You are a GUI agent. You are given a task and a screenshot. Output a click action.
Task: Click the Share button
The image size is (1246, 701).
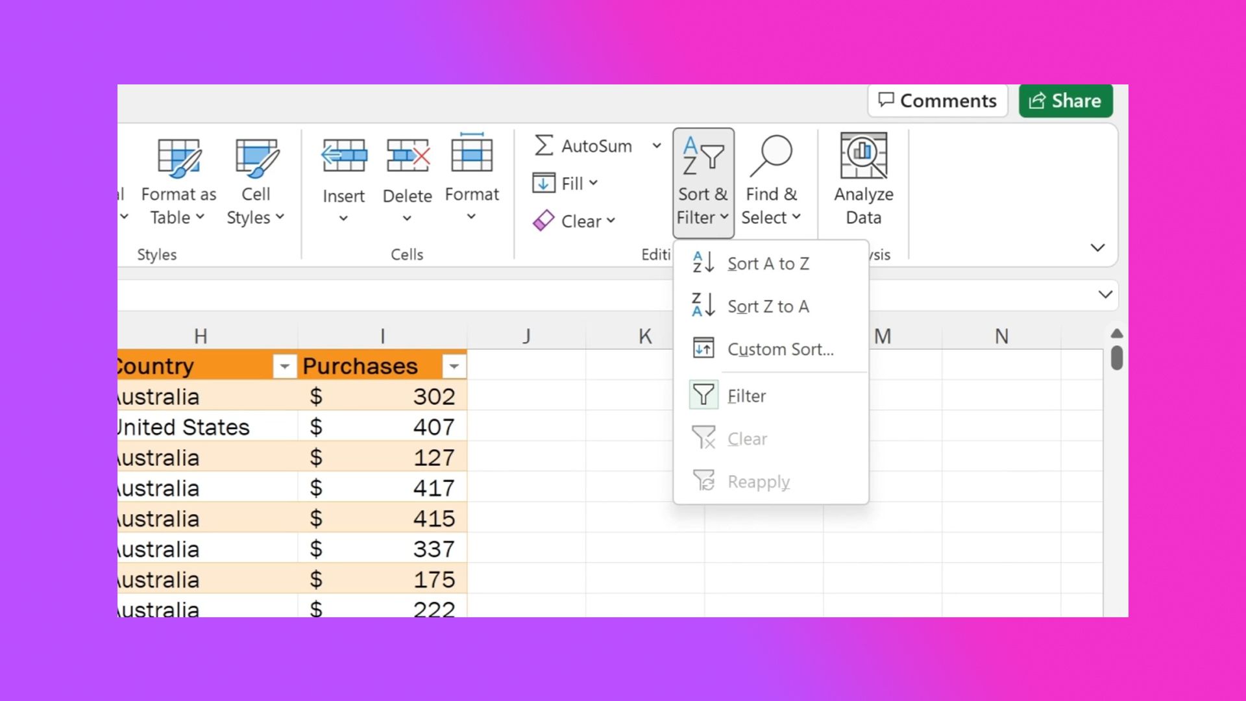pos(1065,101)
